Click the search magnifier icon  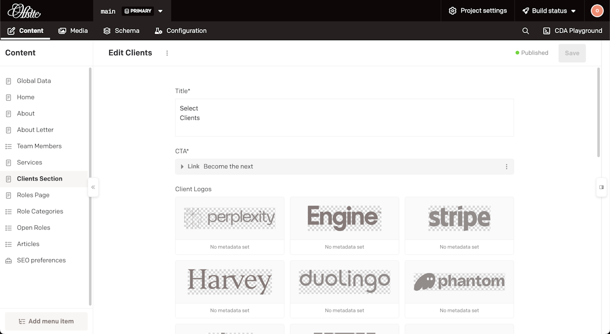pos(526,31)
